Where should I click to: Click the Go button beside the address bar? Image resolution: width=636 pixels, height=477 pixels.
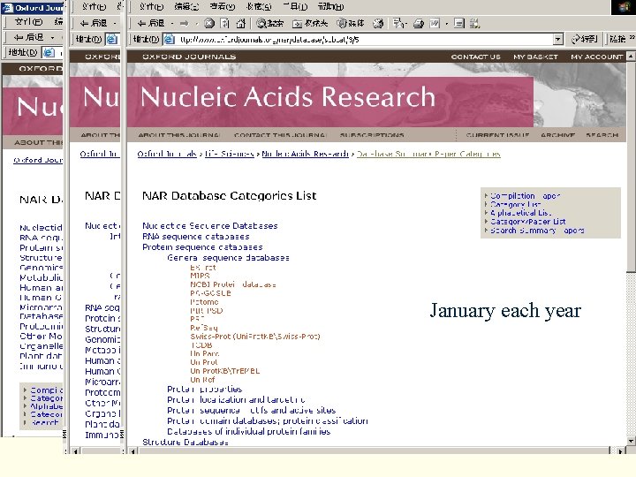pos(584,39)
